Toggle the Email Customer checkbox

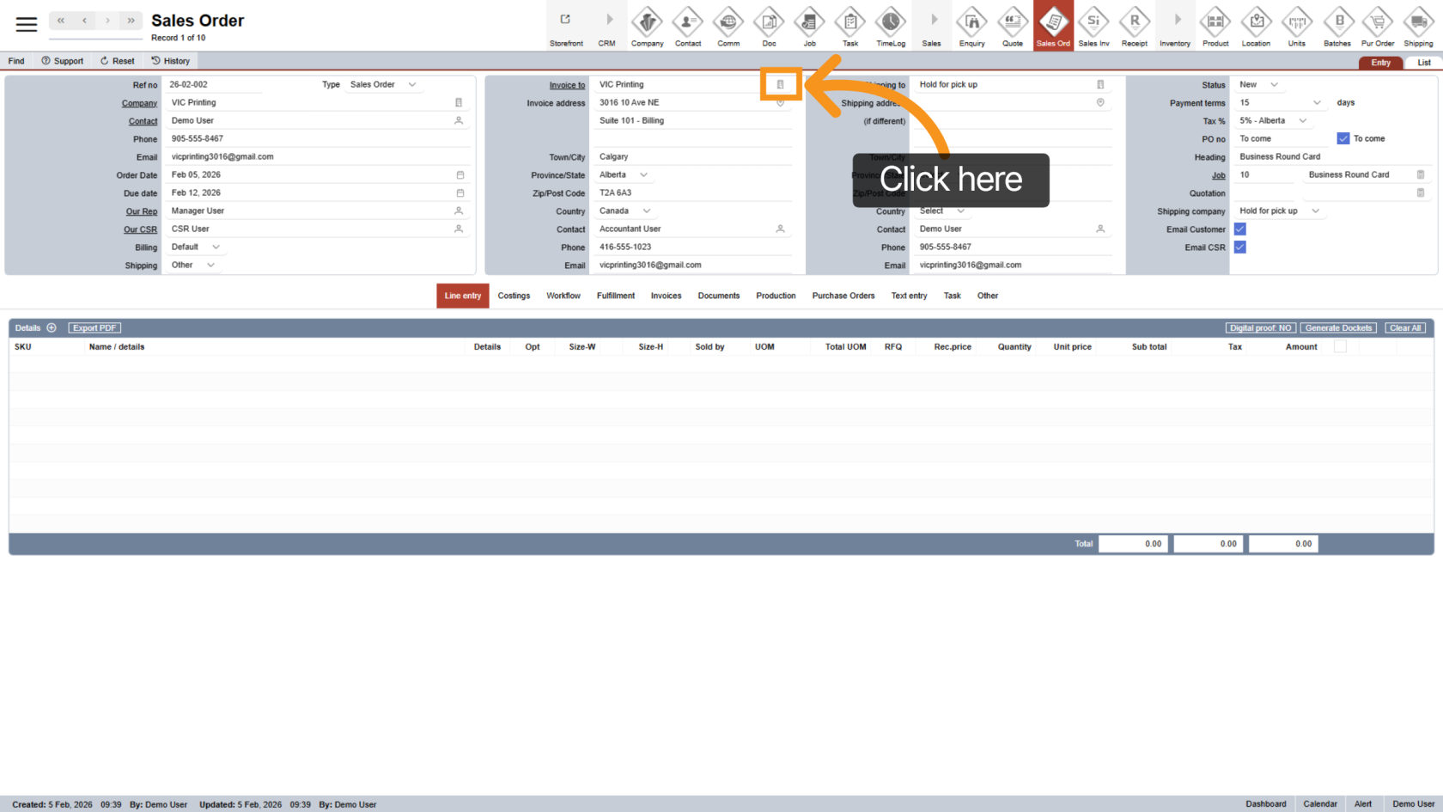coord(1240,229)
